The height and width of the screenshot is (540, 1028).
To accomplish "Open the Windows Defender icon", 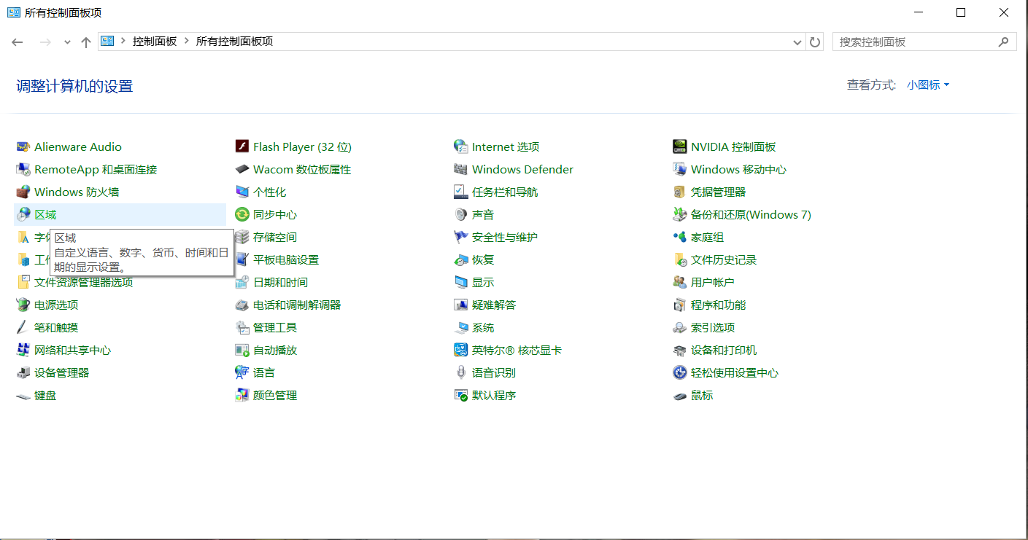I will [x=460, y=169].
